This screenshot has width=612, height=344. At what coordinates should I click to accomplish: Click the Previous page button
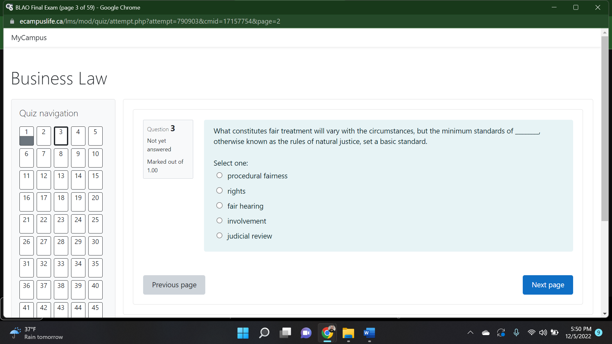pyautogui.click(x=174, y=285)
